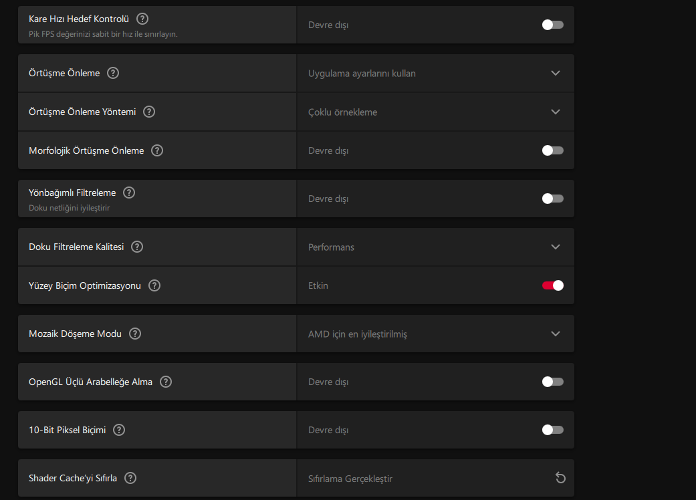This screenshot has width=696, height=500.
Task: Click Yönbağımlı Filtreleme question mark icon
Action: coord(129,193)
